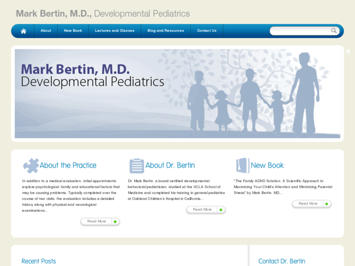Click text starting "Dr. Mark Bertin, a board certified"
Screen dimensions: 355x266
(176, 190)
